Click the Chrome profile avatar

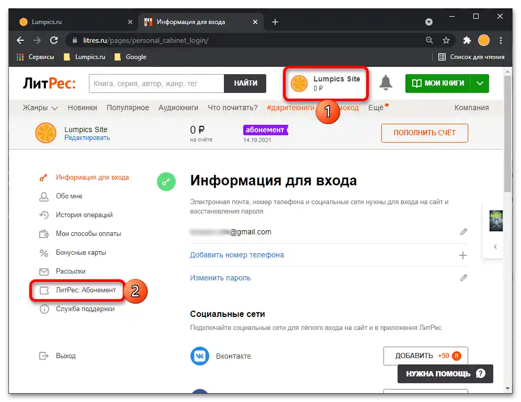pos(484,41)
